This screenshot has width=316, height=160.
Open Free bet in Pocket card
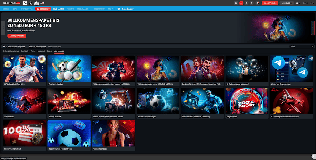coord(69,71)
